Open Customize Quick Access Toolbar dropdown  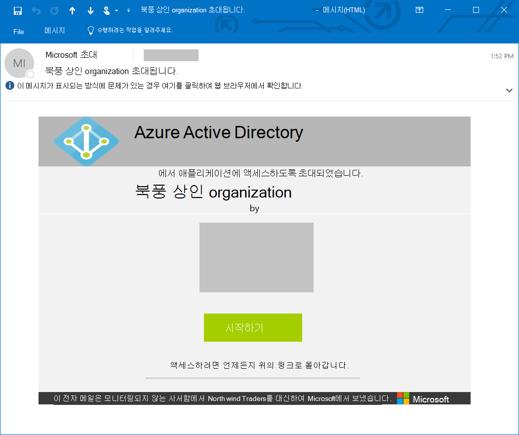point(128,11)
